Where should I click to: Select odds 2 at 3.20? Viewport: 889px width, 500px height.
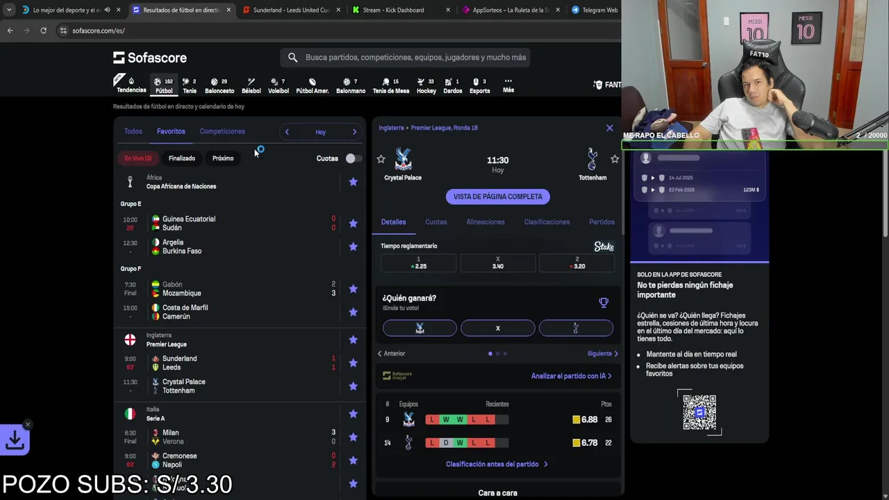coord(577,263)
